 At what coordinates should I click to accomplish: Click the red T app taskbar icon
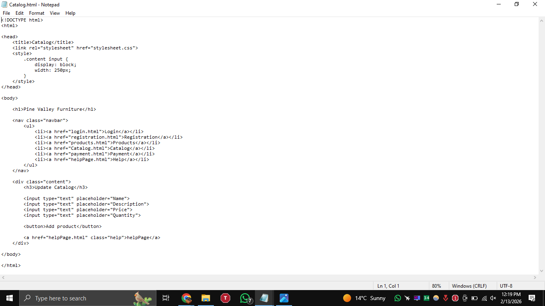tap(225, 298)
